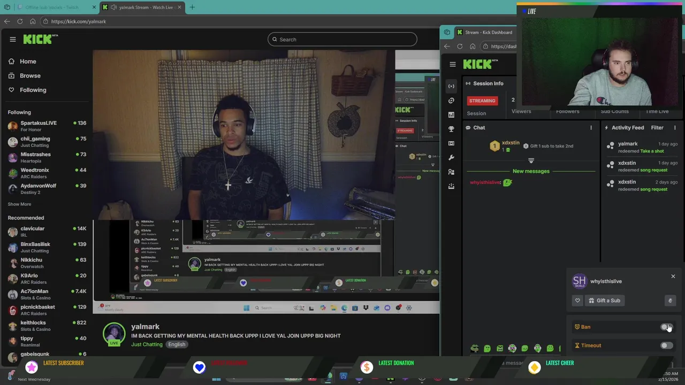Open the upload tray icon in dashboard rail
The width and height of the screenshot is (685, 385).
451,186
